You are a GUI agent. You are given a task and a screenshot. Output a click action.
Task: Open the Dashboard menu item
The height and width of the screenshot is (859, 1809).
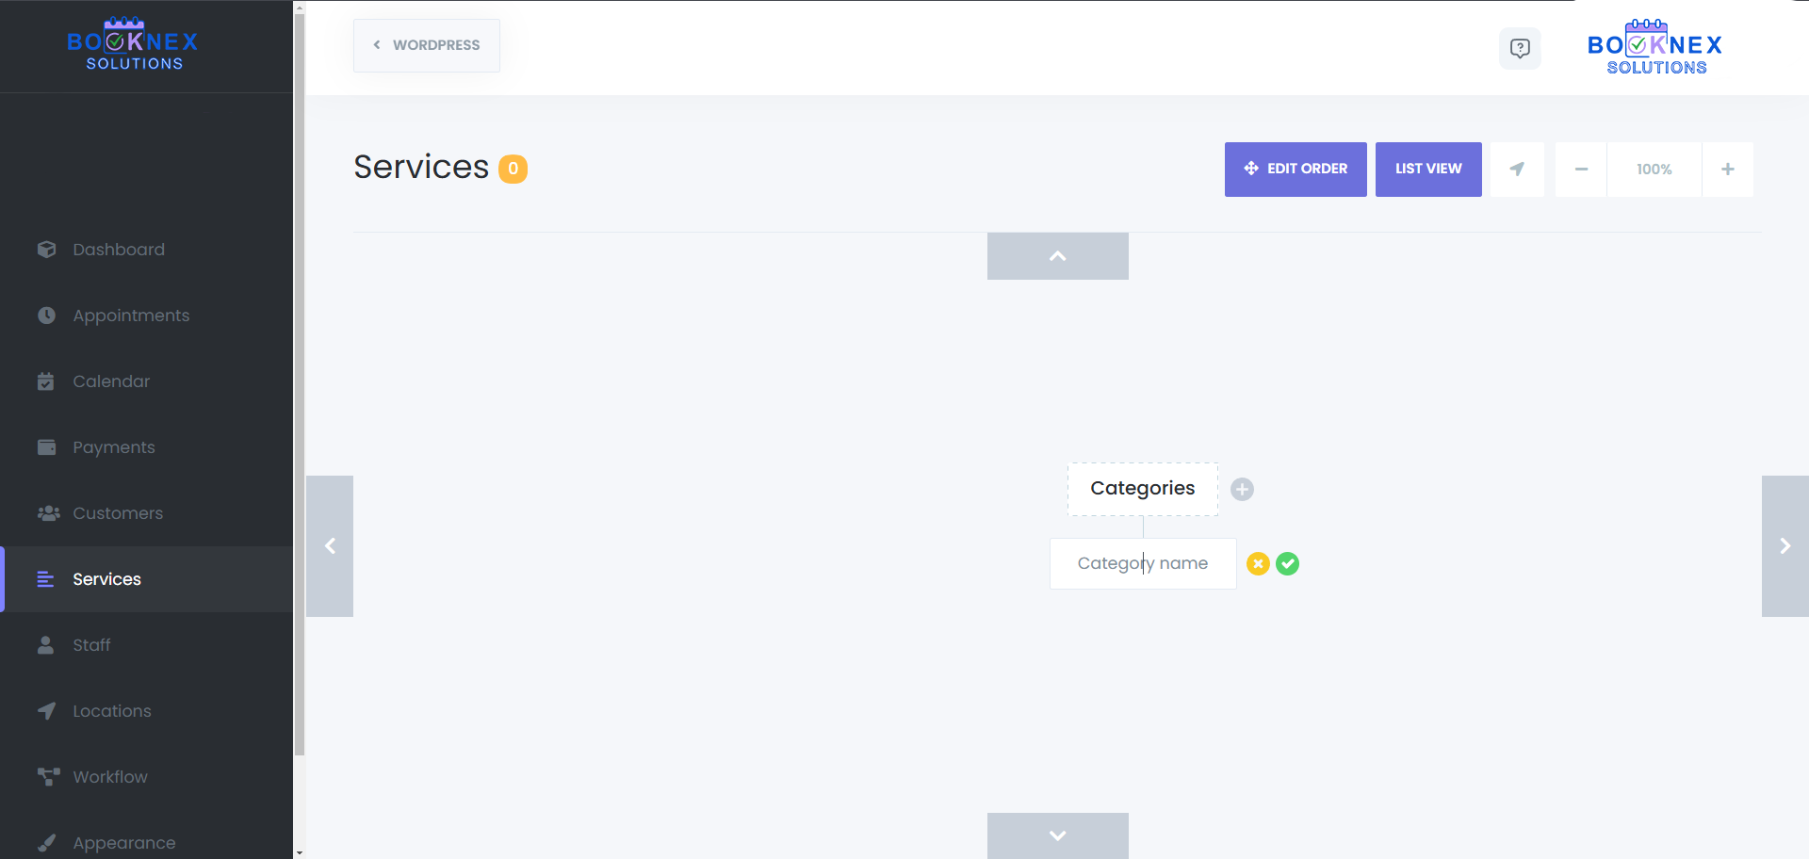pos(118,249)
